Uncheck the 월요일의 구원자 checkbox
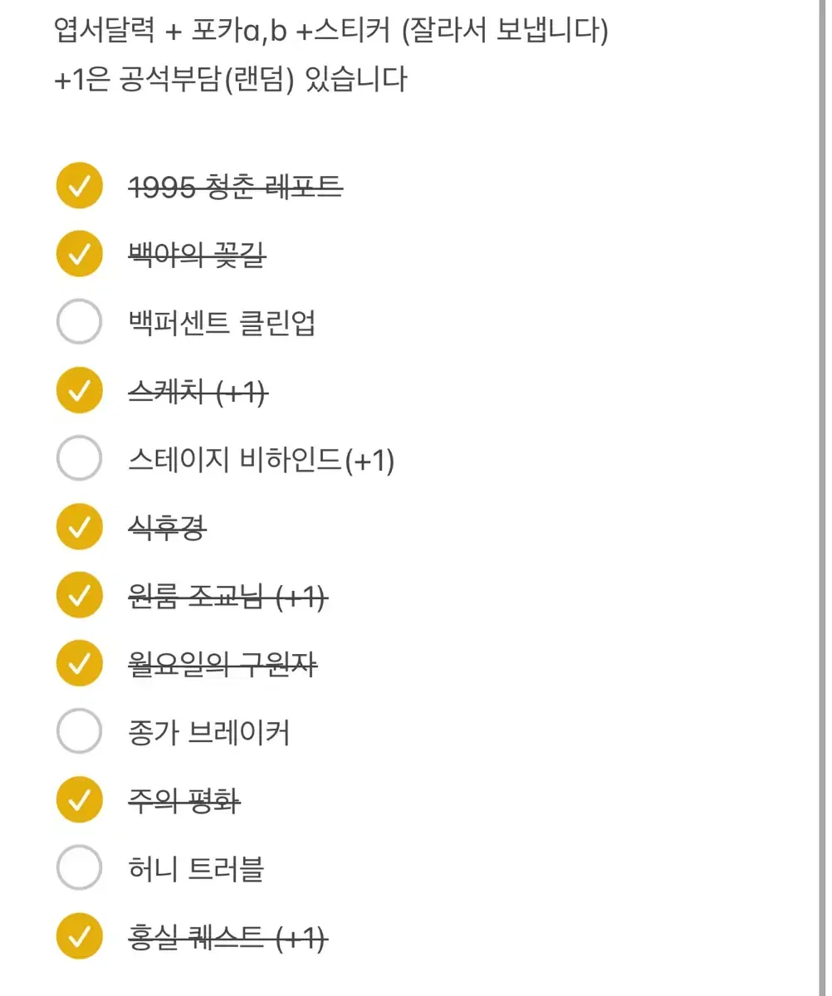The width and height of the screenshot is (832, 996). (x=79, y=663)
